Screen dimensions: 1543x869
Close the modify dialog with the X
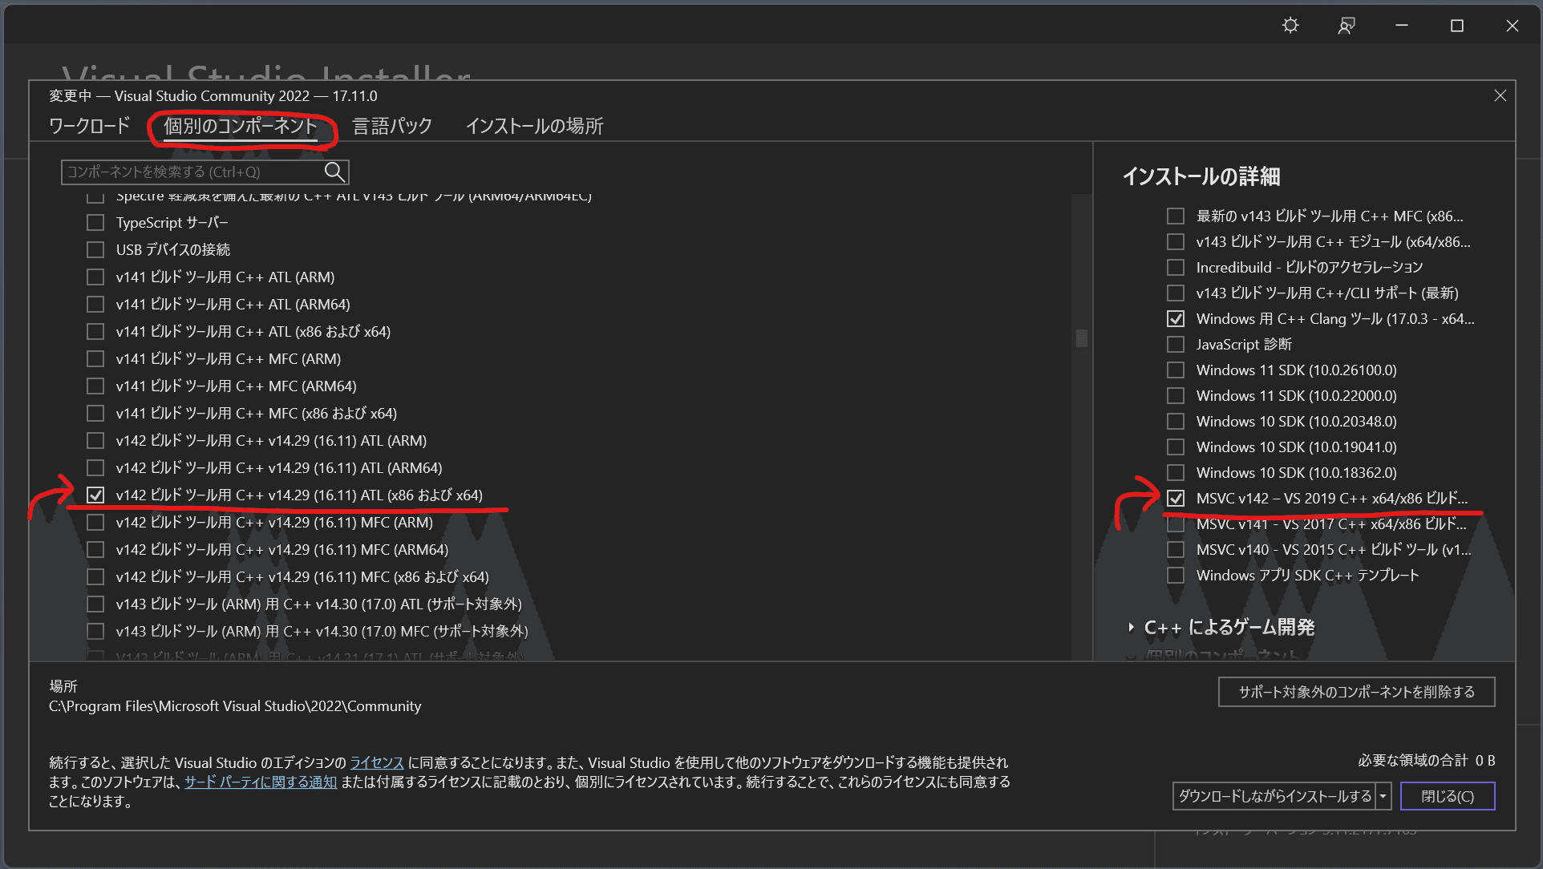[x=1500, y=95]
